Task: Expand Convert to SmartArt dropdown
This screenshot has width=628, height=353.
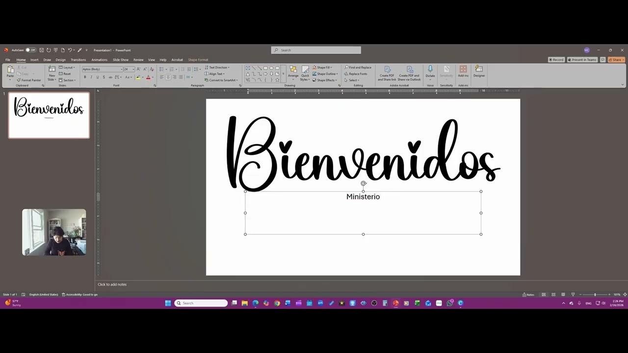Action: click(221, 80)
